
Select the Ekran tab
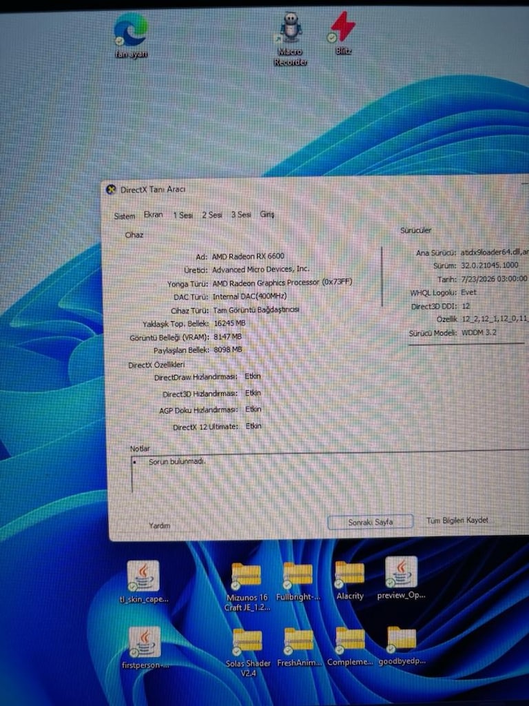pos(153,215)
